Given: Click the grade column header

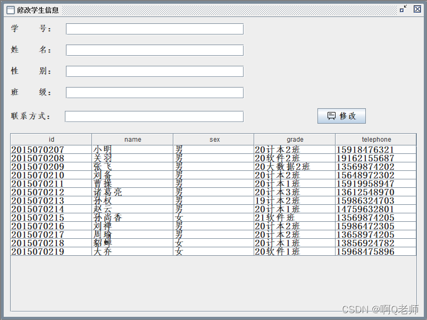Looking at the screenshot, I should (295, 140).
